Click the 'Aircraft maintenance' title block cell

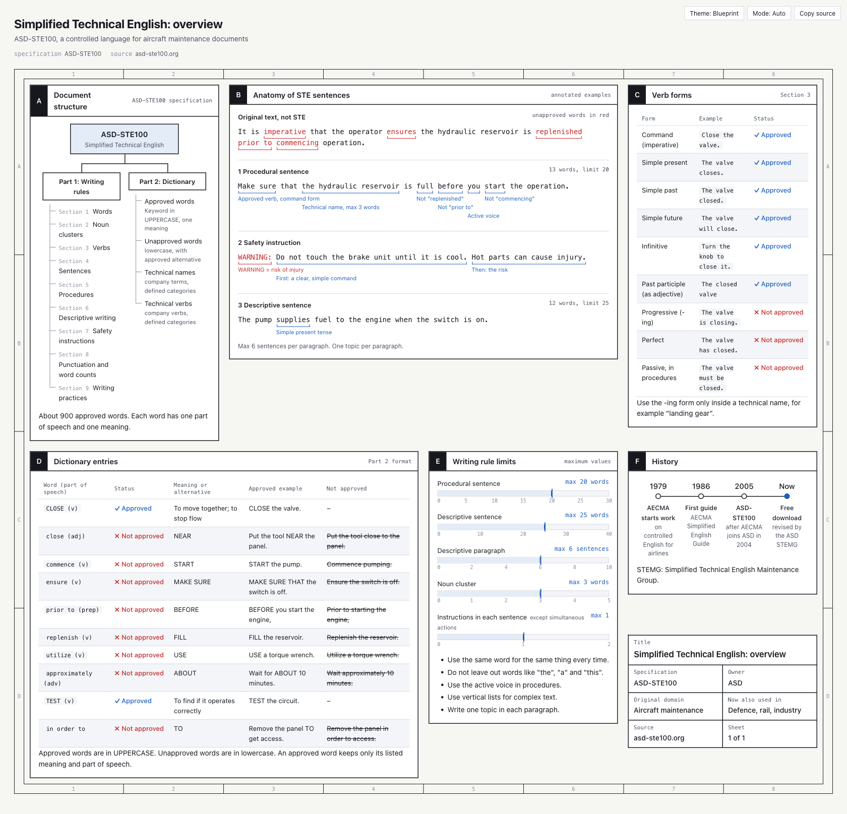click(675, 706)
